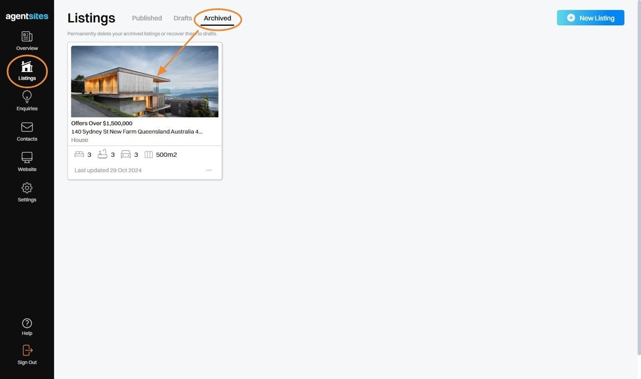Select the Listings house icon
This screenshot has width=641, height=379.
[27, 66]
